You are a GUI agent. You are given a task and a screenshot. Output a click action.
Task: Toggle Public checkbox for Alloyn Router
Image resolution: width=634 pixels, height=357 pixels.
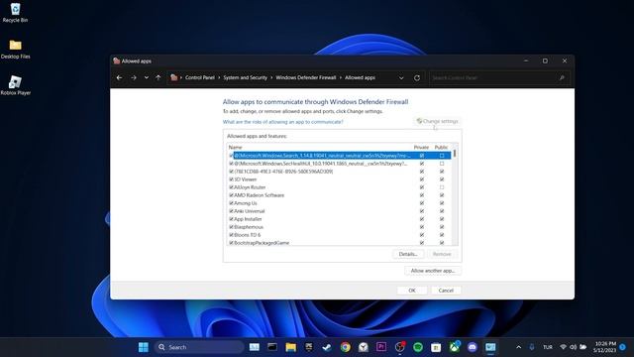click(442, 187)
